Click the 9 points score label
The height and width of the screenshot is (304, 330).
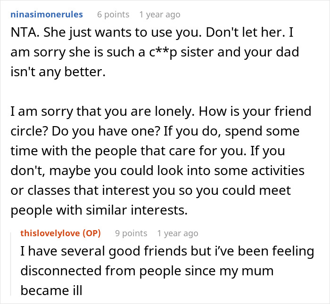point(131,233)
